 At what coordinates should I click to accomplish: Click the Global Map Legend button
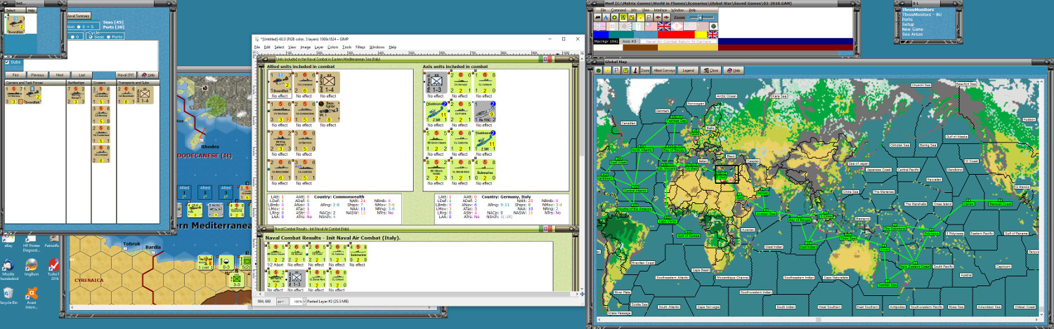click(689, 70)
